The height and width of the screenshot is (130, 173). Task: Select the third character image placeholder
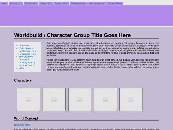(x=80, y=100)
